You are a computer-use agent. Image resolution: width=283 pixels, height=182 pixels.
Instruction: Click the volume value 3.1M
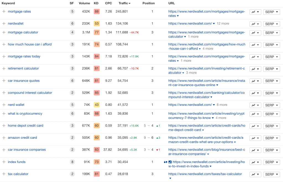tap(86, 33)
